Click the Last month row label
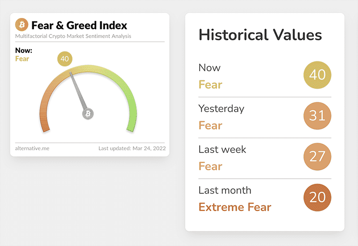The height and width of the screenshot is (246, 358). tap(225, 190)
